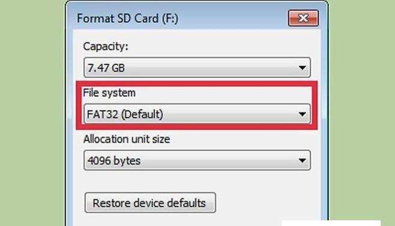Click the black triangle beside 4096 bytes
Image resolution: width=395 pixels, height=226 pixels.
pyautogui.click(x=302, y=160)
